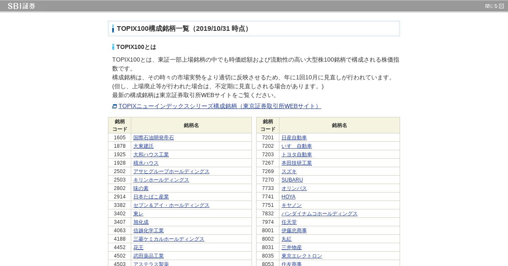Open 日本たばこ産業 link

click(x=151, y=197)
